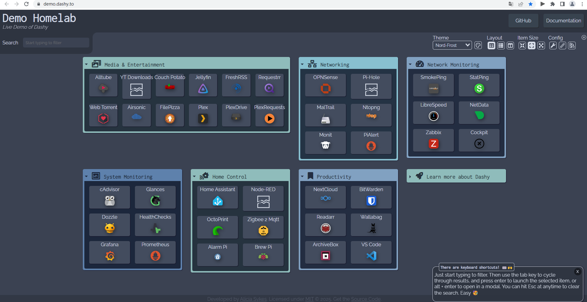Open Zigbee 2 Mqtt tile
Screen dimensions: 587x302
pos(263,227)
